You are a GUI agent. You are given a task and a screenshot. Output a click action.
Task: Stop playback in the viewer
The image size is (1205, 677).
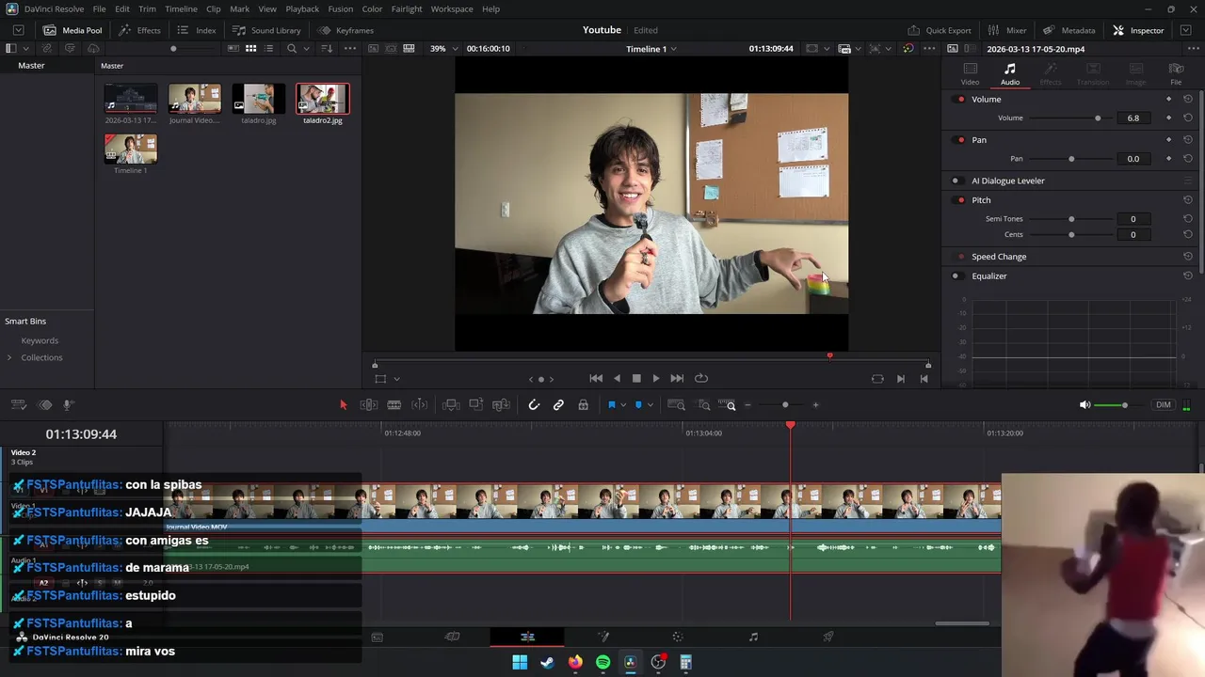coord(636,378)
